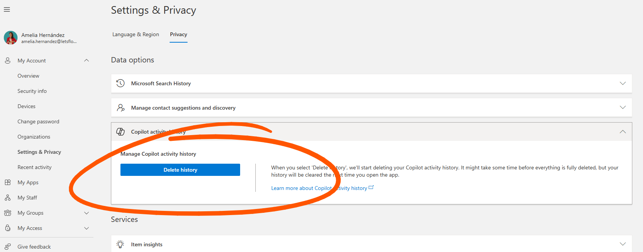Click the My Staff org icon
643x252 pixels.
[8, 198]
